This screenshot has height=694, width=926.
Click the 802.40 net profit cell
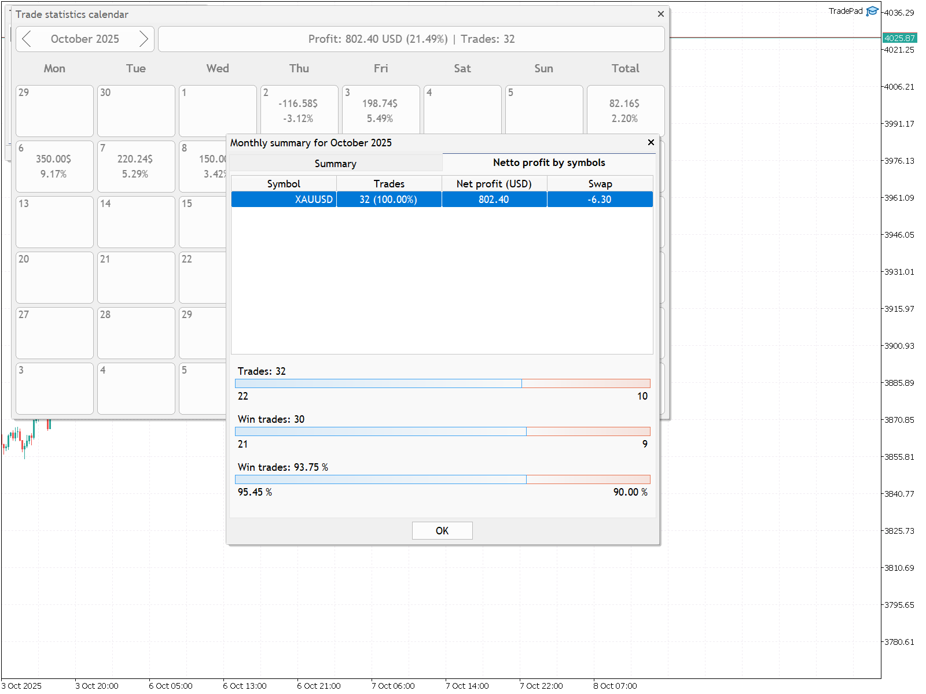pos(494,200)
